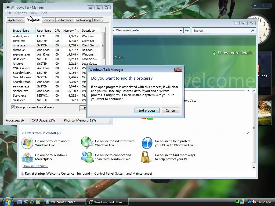This screenshot has height=206, width=275.
Task: Collapse the Offers from Microsoft section
Action: [x=248, y=133]
